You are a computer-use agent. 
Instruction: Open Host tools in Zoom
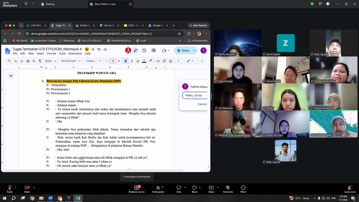[x=228, y=189]
